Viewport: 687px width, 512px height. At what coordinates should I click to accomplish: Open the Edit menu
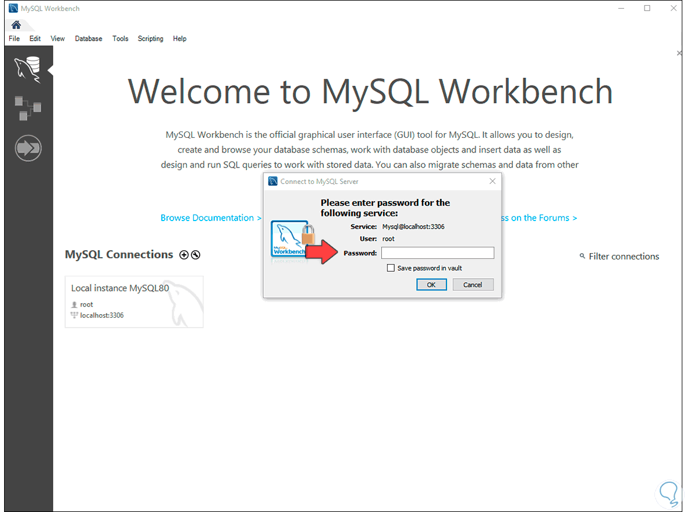(x=35, y=38)
